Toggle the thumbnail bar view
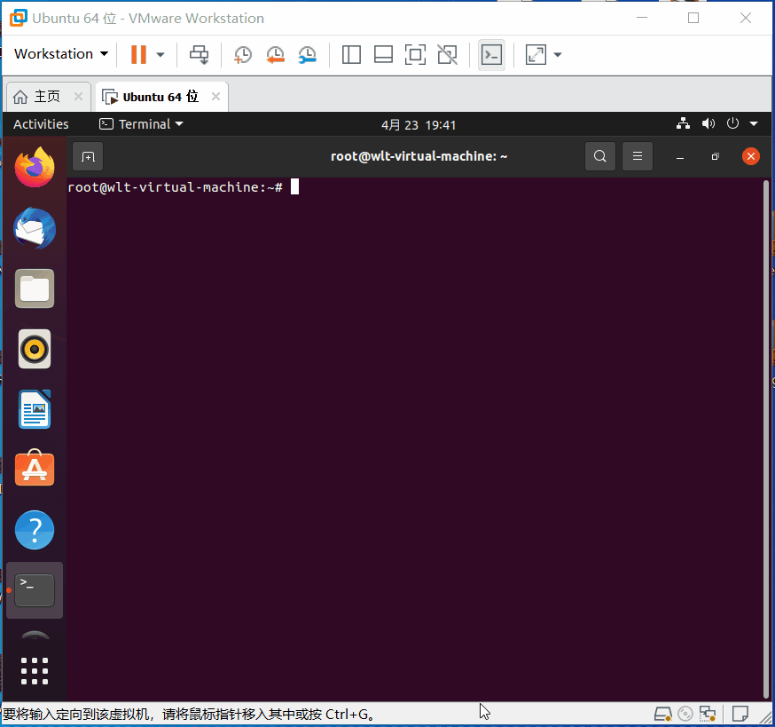The width and height of the screenshot is (775, 727). tap(384, 54)
